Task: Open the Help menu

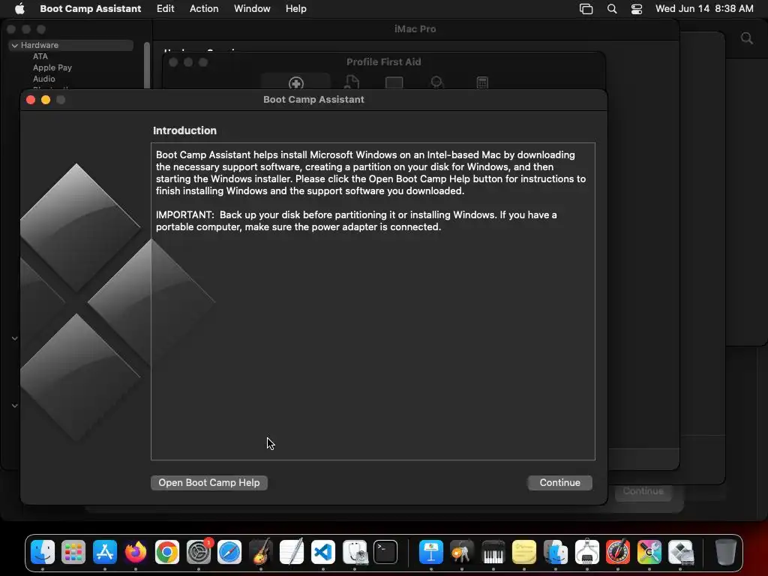Action: point(296,8)
